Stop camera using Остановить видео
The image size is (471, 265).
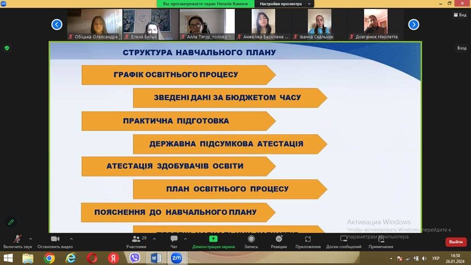point(55,242)
